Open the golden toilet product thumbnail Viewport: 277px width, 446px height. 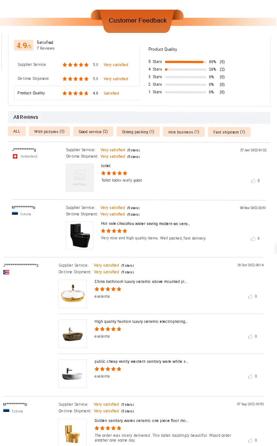pos(72,432)
